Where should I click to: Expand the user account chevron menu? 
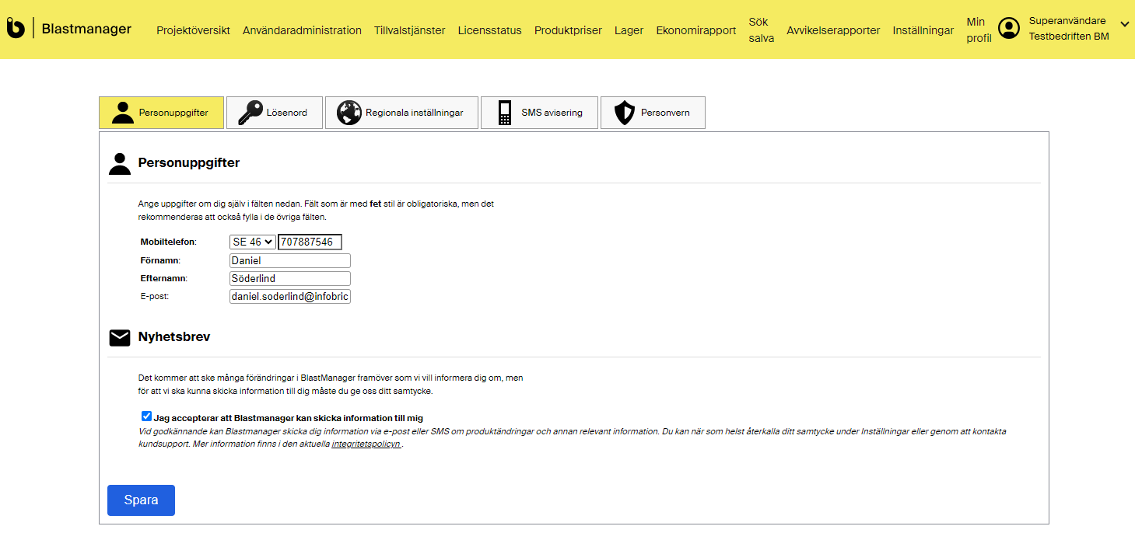coord(1124,24)
